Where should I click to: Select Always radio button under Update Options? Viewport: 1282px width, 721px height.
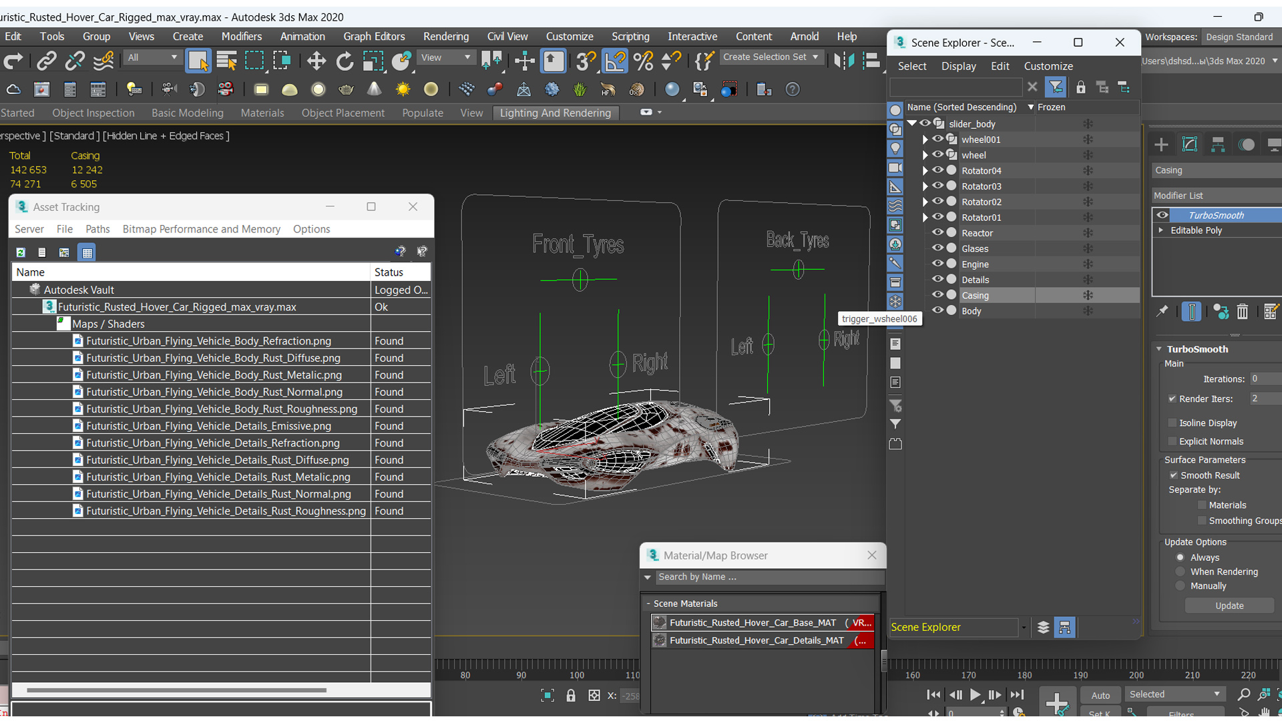click(x=1179, y=556)
